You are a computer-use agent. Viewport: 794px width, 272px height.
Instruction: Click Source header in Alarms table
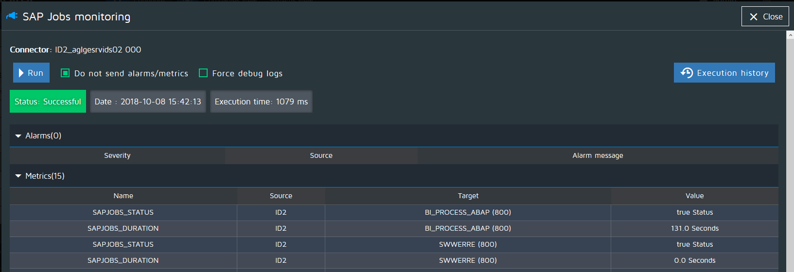(x=321, y=156)
